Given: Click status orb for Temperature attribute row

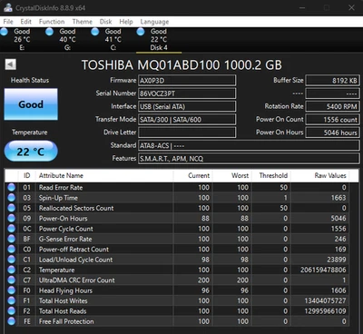Looking at the screenshot, I should click(x=12, y=270).
